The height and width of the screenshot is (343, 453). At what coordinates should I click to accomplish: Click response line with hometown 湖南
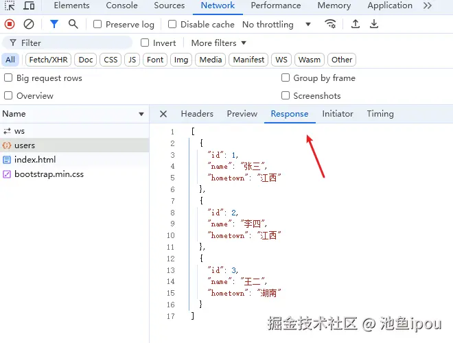[x=244, y=293]
